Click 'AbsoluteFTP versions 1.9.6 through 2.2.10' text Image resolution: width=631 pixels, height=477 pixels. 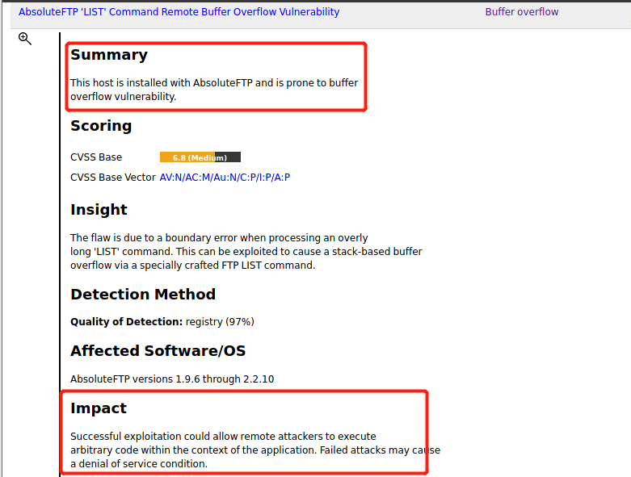(172, 379)
